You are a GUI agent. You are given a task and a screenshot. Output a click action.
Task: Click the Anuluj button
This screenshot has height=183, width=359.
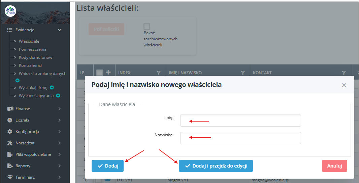point(334,166)
